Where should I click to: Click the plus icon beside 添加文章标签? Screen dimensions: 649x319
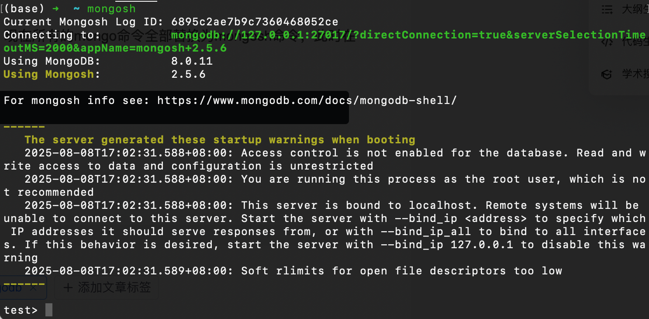[x=68, y=288]
